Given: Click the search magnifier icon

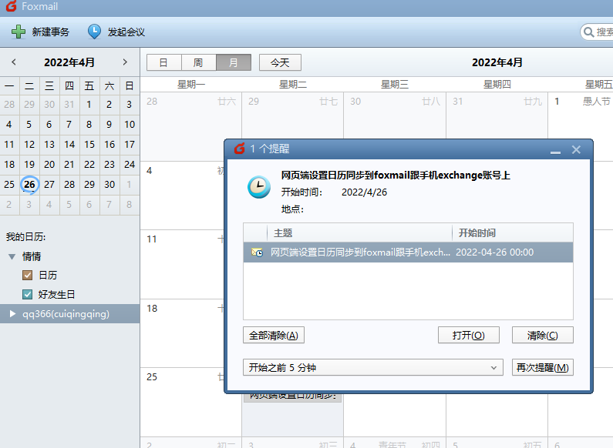Looking at the screenshot, I should 588,32.
